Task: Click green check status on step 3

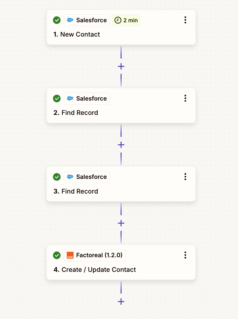Action: point(57,177)
